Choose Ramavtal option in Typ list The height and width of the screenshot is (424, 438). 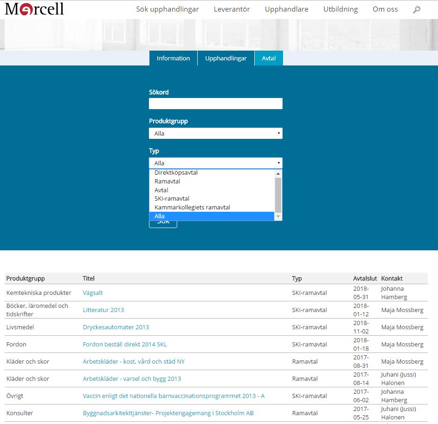(x=212, y=181)
